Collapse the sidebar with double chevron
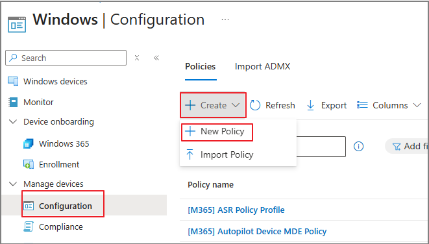 click(156, 58)
